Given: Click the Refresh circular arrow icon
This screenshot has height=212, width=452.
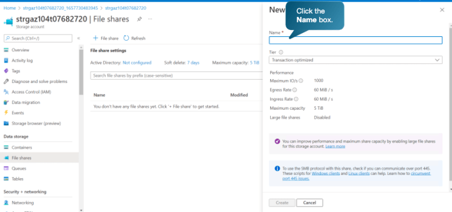Looking at the screenshot, I should pos(126,38).
